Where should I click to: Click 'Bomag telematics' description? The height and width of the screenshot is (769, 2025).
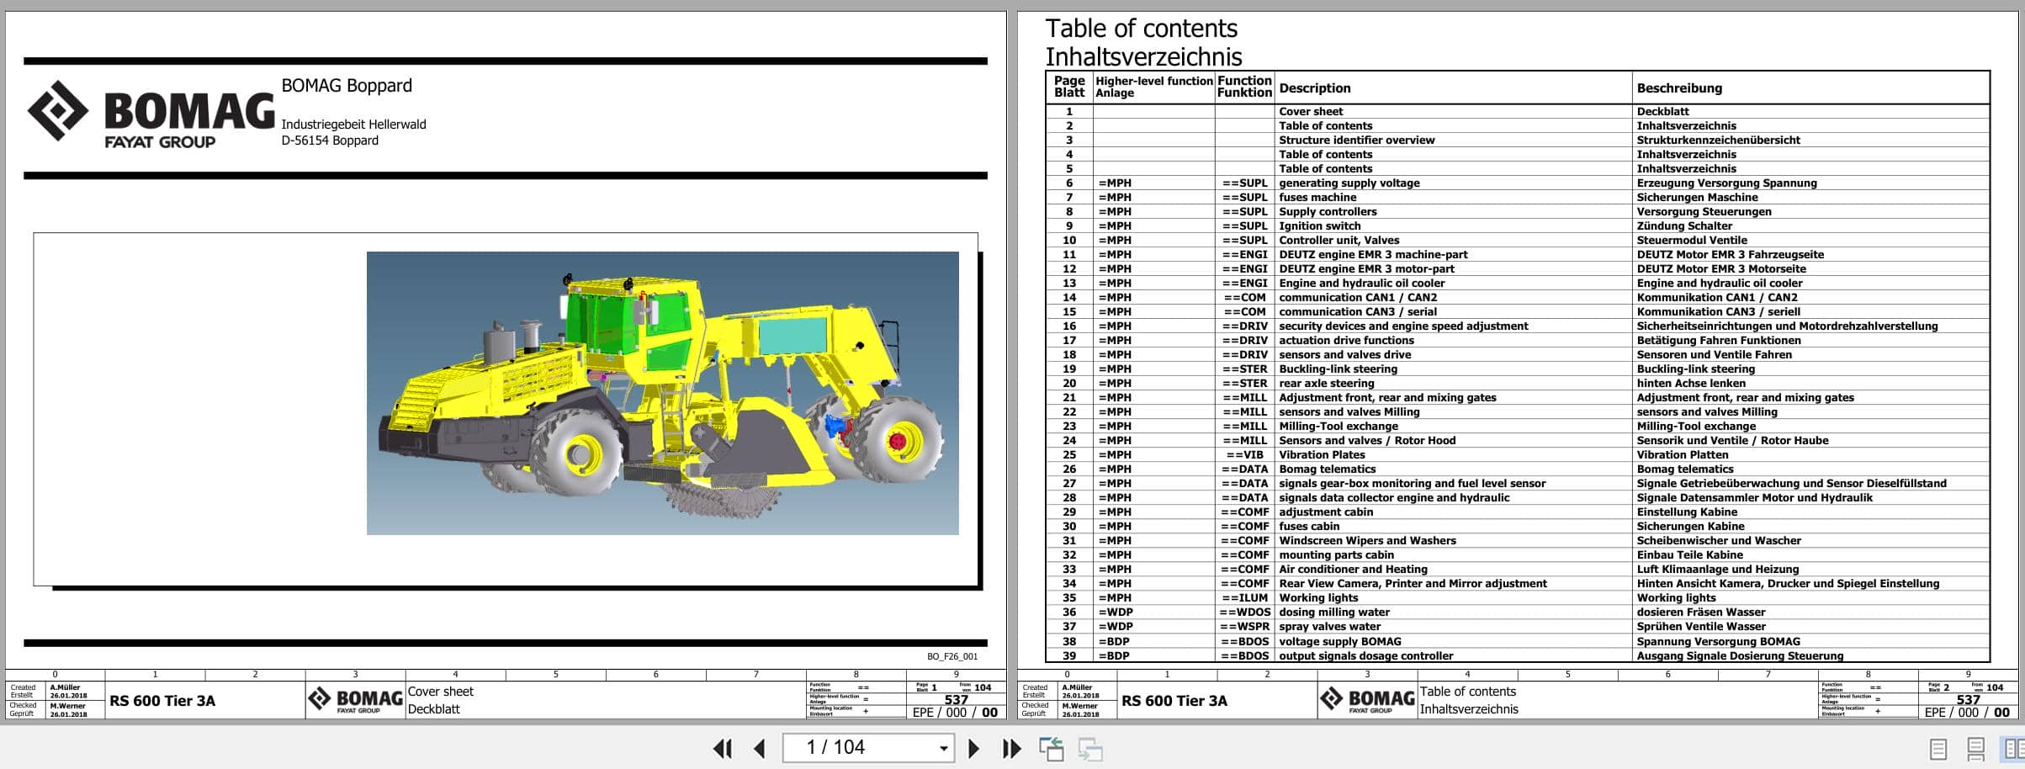pyautogui.click(x=1327, y=469)
